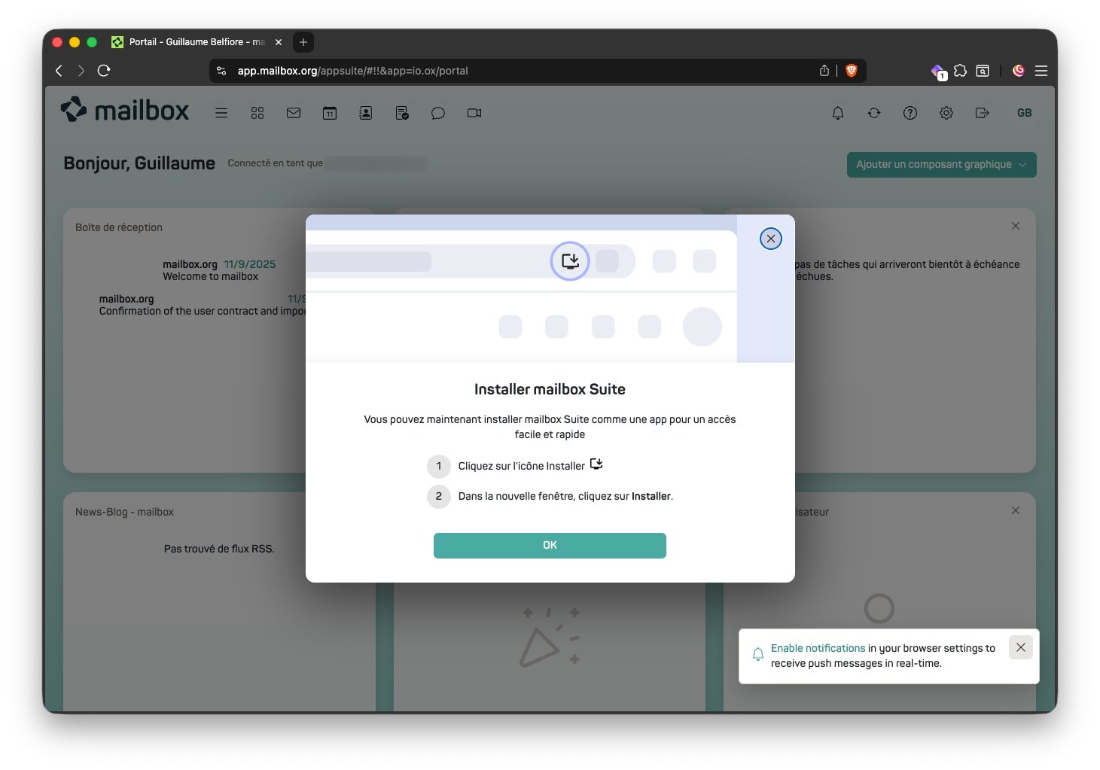This screenshot has height=770, width=1100.
Task: Refresh mailbox data with the sync icon
Action: (874, 113)
